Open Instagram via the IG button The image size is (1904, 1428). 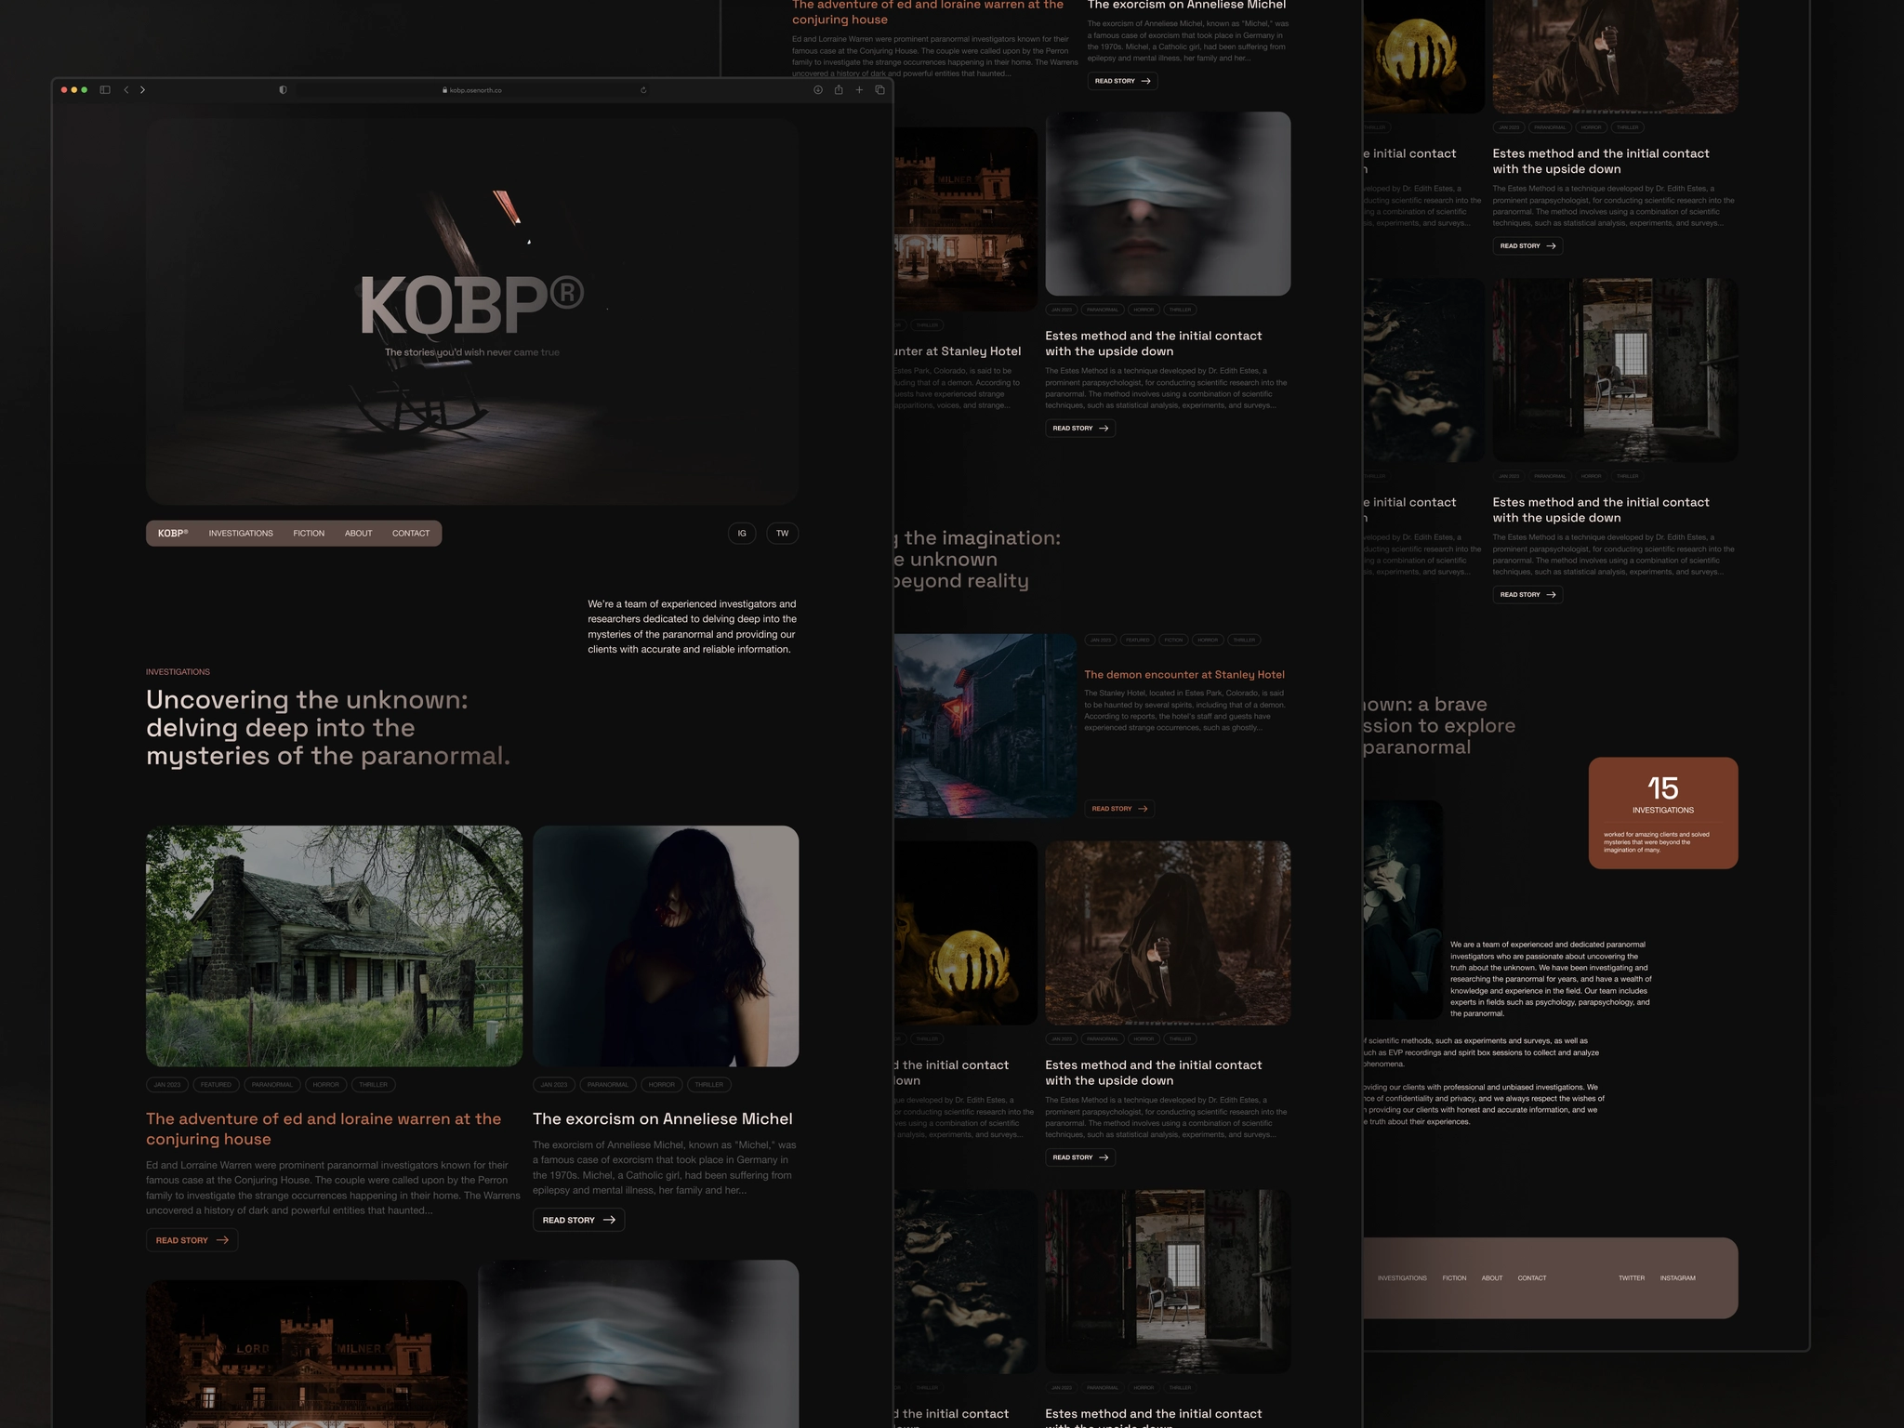click(742, 533)
